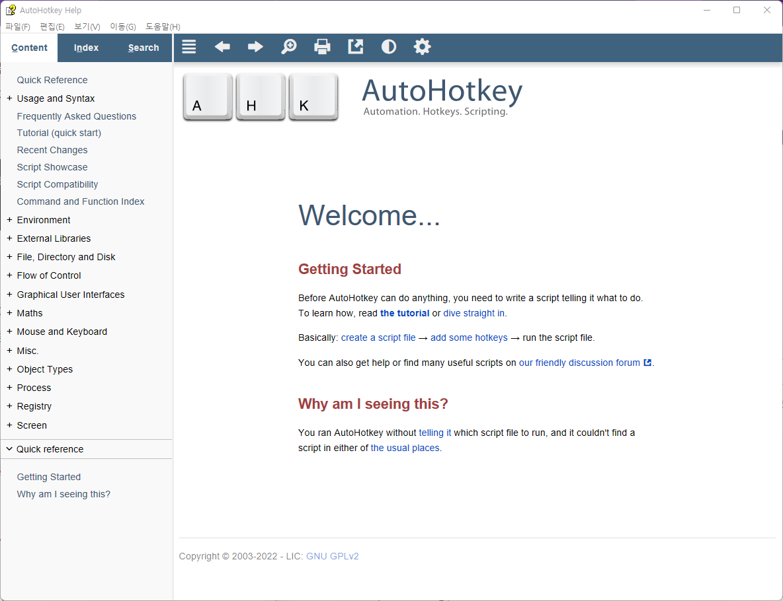Screen dimensions: 783x601
Task: Open 'create a script file' link
Action: pyautogui.click(x=378, y=337)
